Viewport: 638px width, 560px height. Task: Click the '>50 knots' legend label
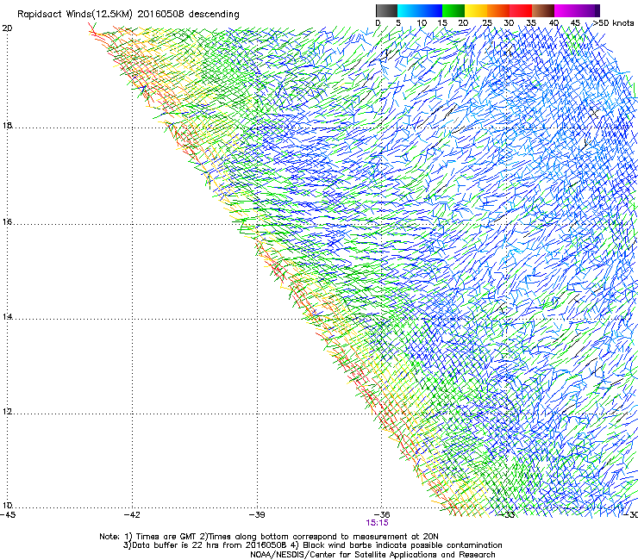pos(613,23)
